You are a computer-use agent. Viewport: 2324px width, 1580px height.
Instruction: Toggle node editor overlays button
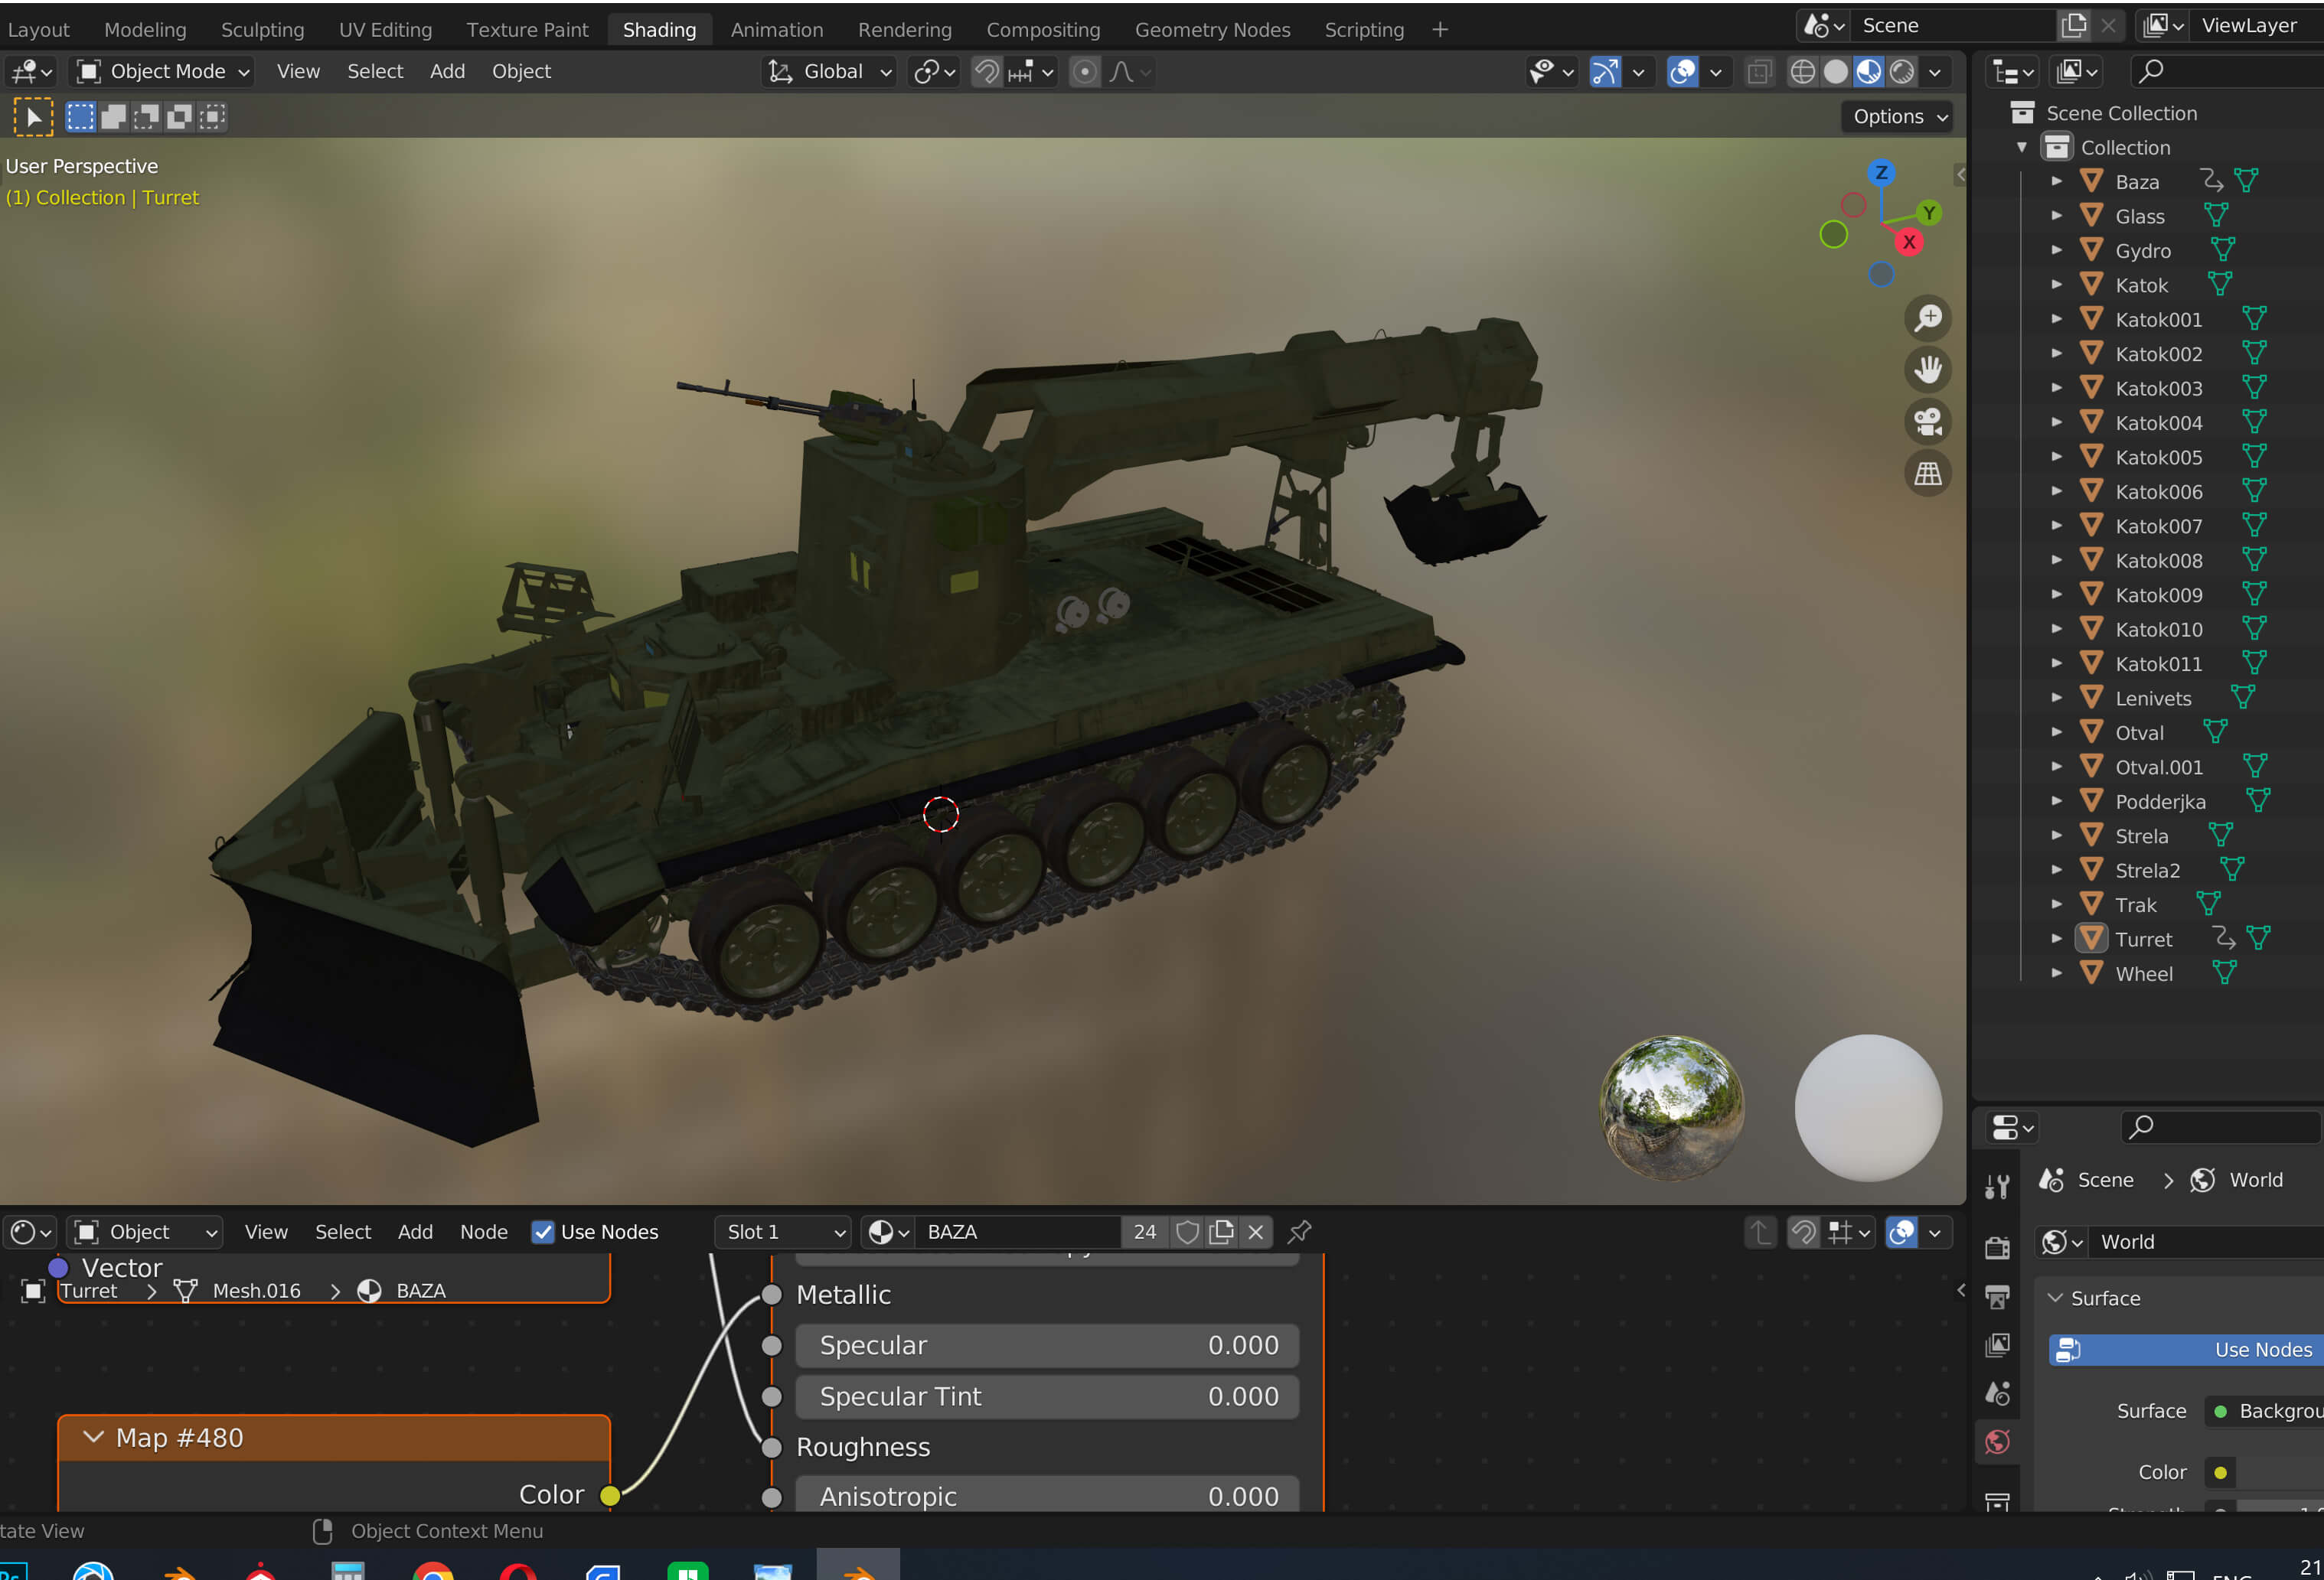tap(1901, 1232)
